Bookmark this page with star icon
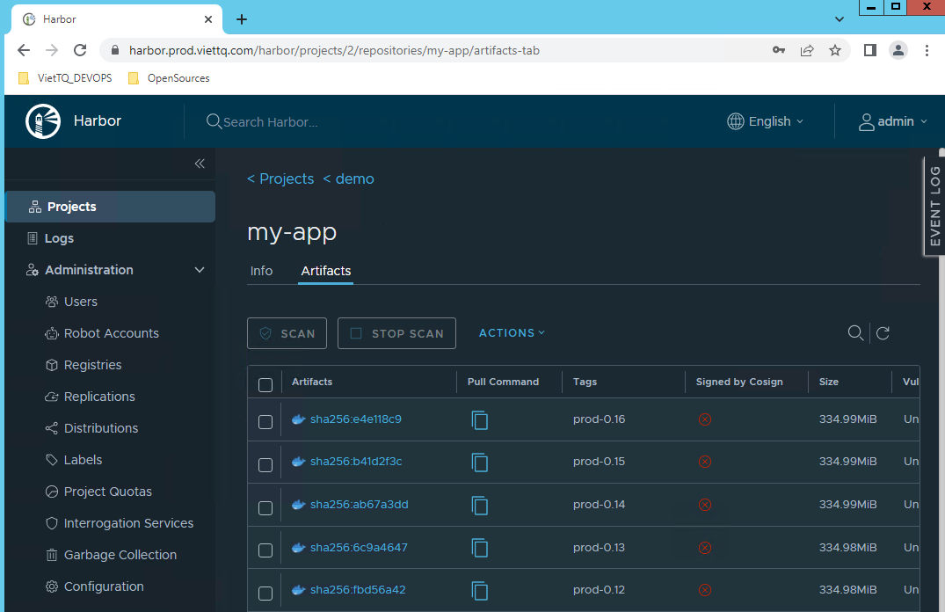Viewport: 945px width, 612px height. (835, 50)
